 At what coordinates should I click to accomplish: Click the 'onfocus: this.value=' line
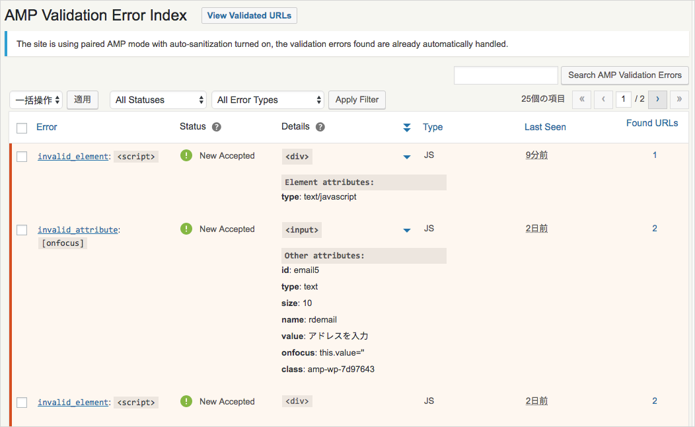click(x=322, y=353)
